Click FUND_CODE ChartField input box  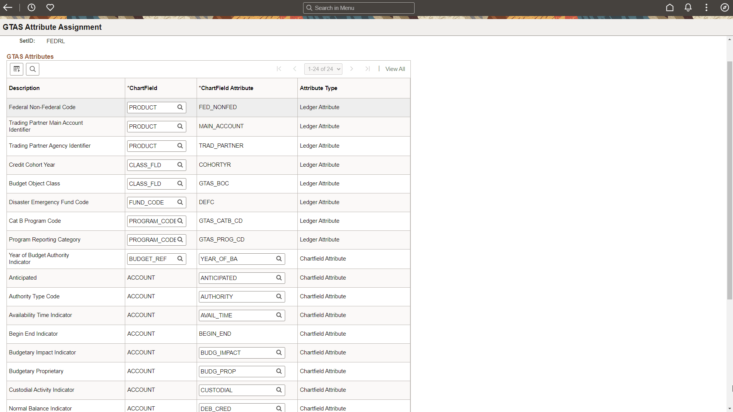(151, 203)
